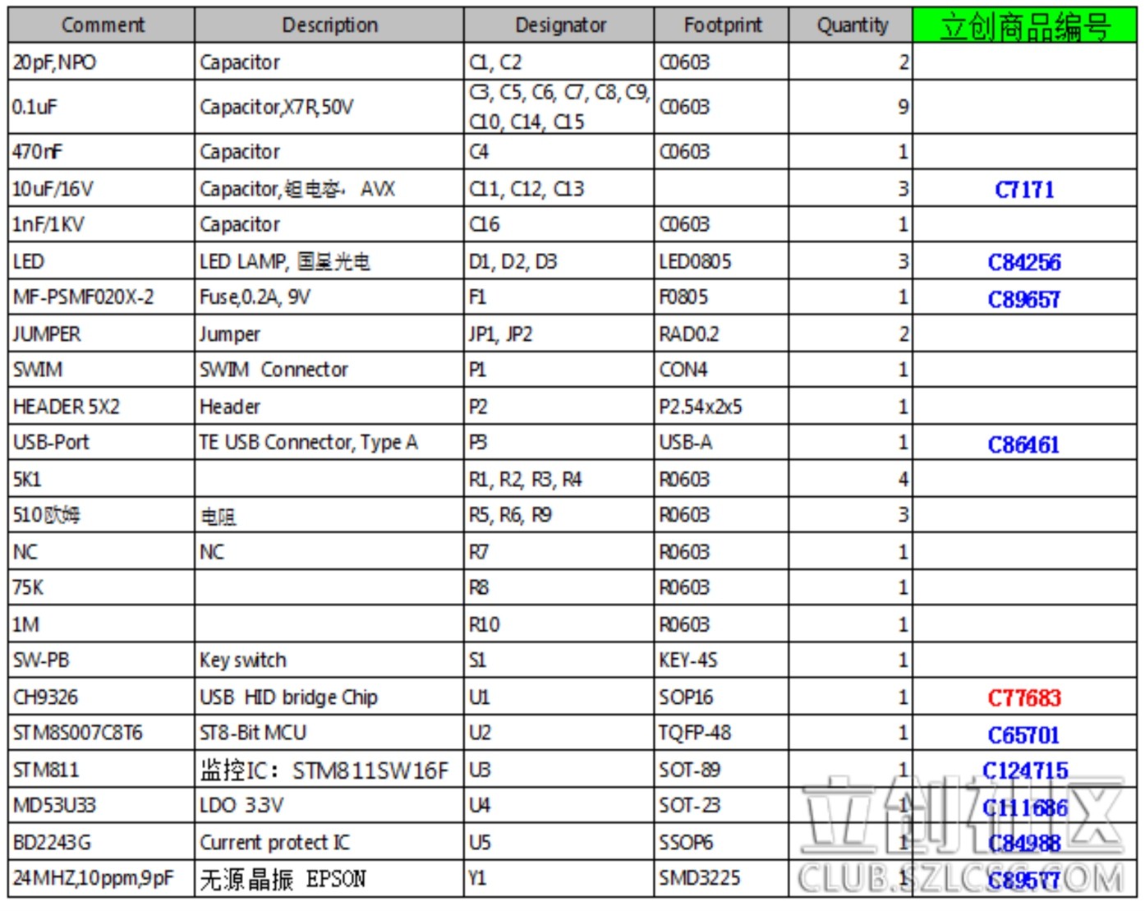
Task: Click the Footprint column header
Action: (x=722, y=25)
